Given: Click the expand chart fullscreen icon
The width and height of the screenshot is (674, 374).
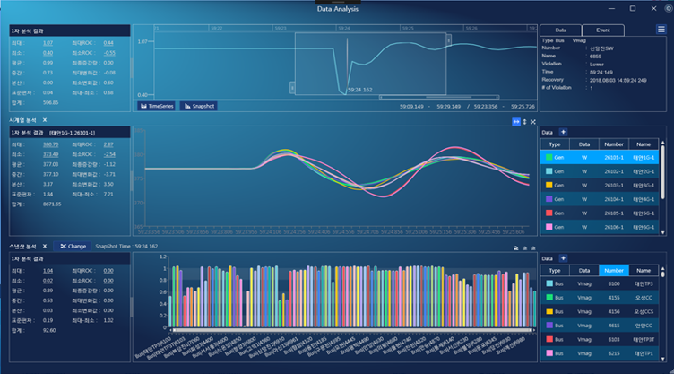Looking at the screenshot, I should (x=534, y=121).
